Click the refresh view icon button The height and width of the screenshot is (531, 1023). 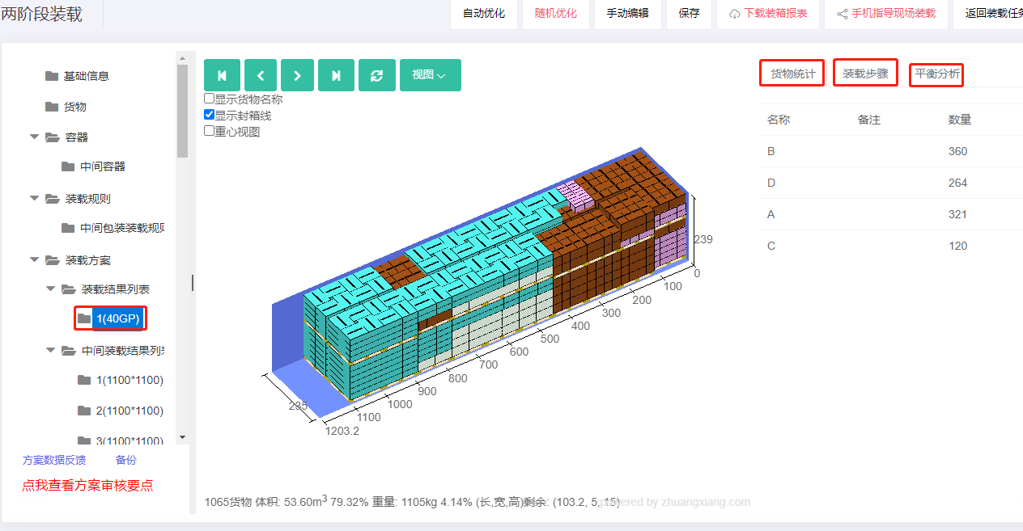point(376,75)
